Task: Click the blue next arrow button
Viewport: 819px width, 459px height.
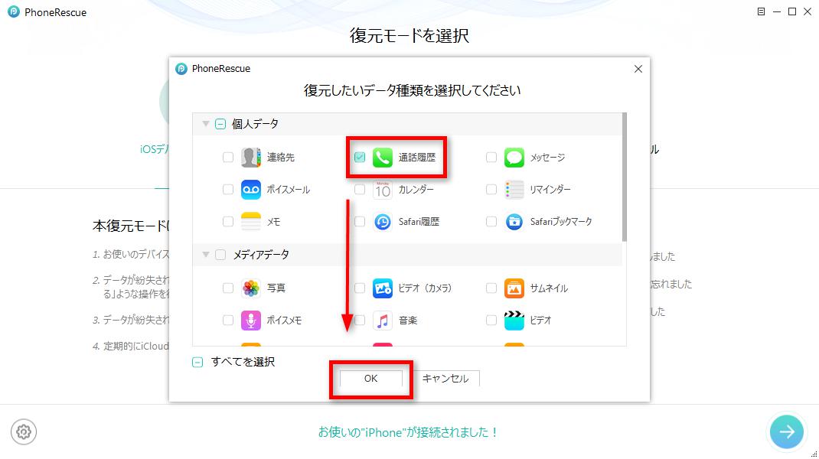Action: pos(787,431)
